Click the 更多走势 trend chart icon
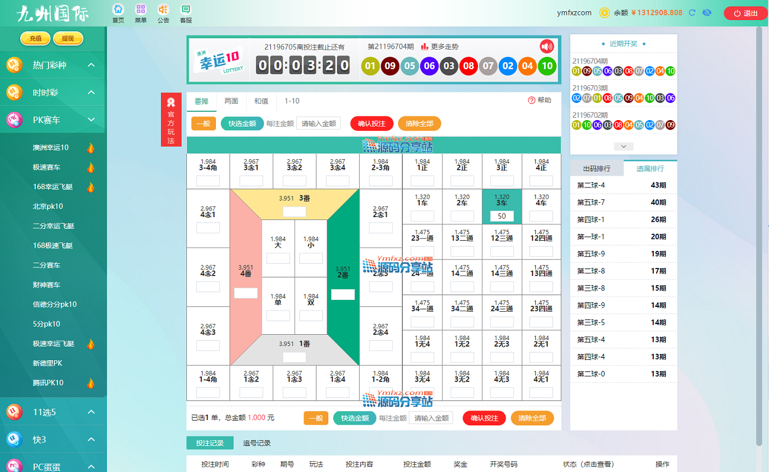 (424, 47)
